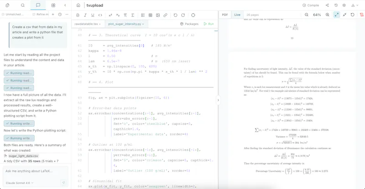Open project settings gear
Screen dimensions: 365x189
[344, 5]
